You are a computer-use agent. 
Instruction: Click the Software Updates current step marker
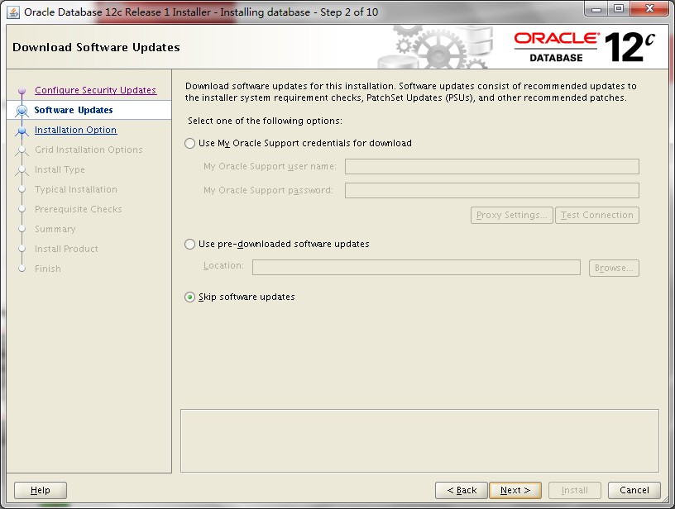tap(22, 111)
